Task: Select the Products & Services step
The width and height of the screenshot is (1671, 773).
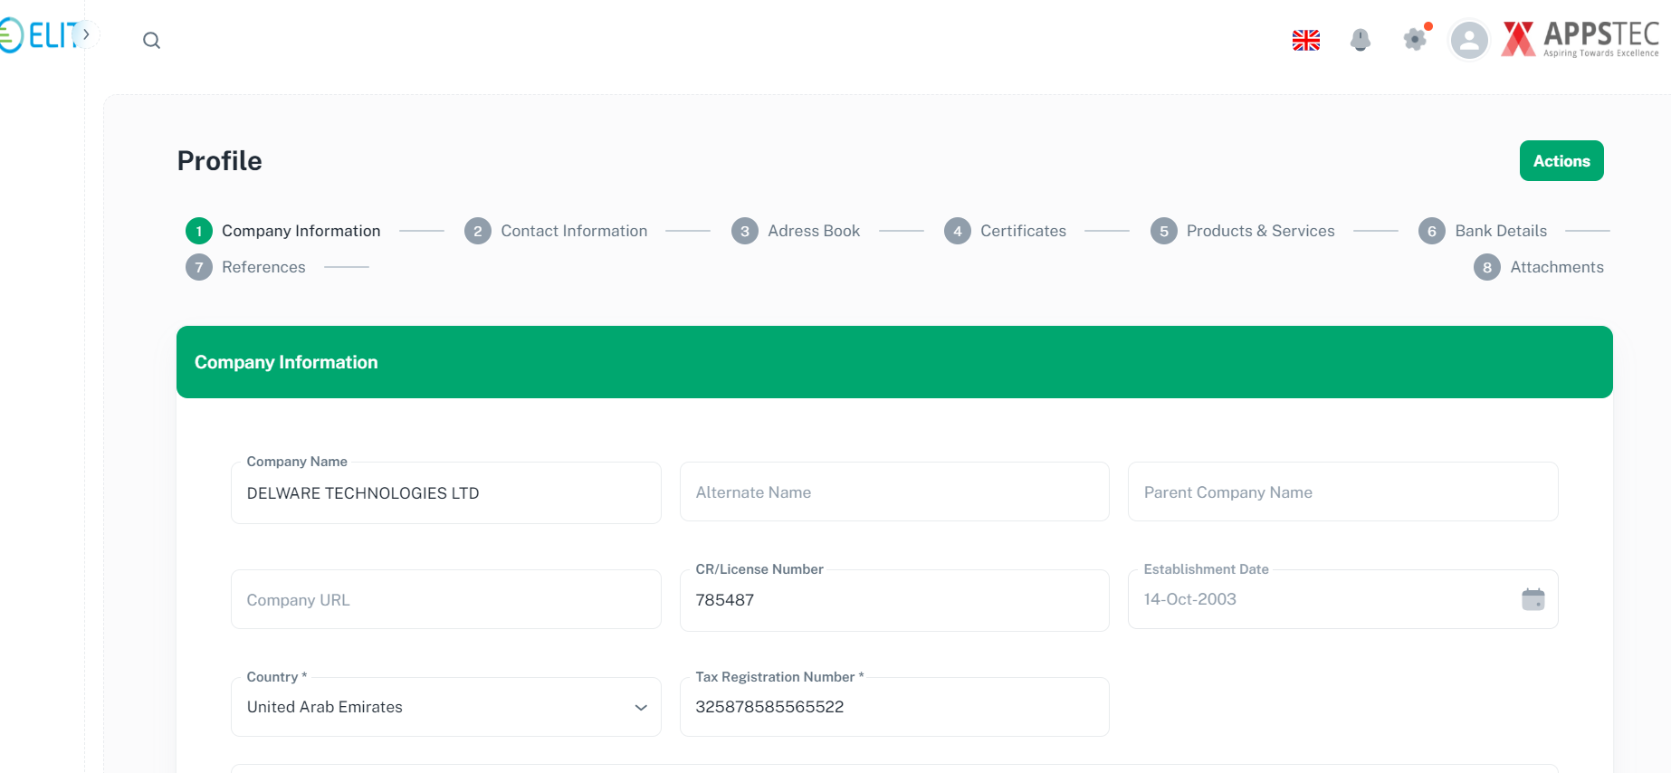Action: click(1259, 231)
